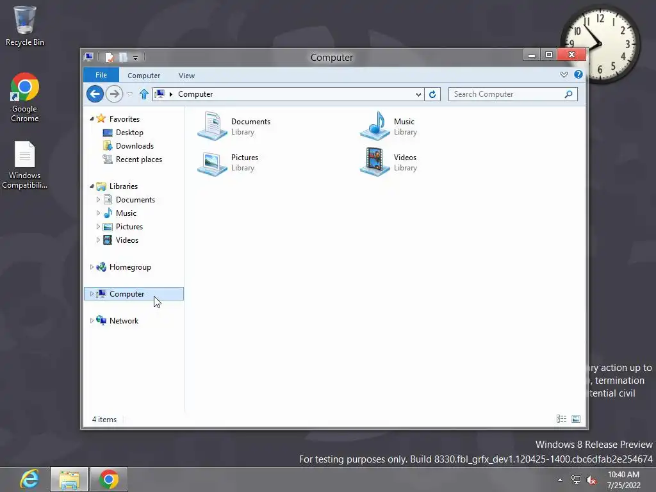Select Documents in Libraries tree
Screen dimensions: 656x492
coord(135,200)
